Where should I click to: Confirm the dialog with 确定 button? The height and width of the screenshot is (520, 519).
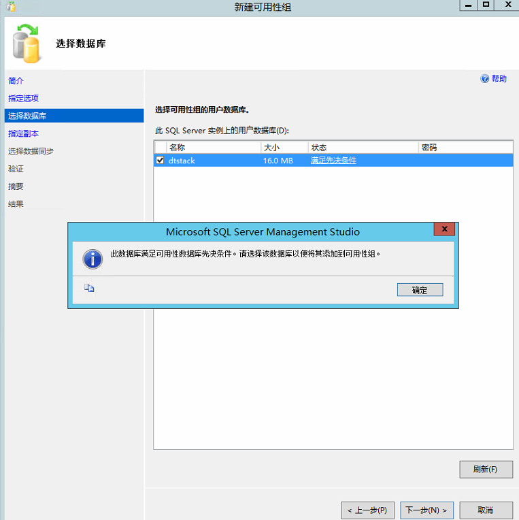(420, 290)
